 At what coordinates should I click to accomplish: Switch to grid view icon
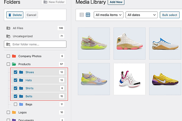click(x=88, y=15)
